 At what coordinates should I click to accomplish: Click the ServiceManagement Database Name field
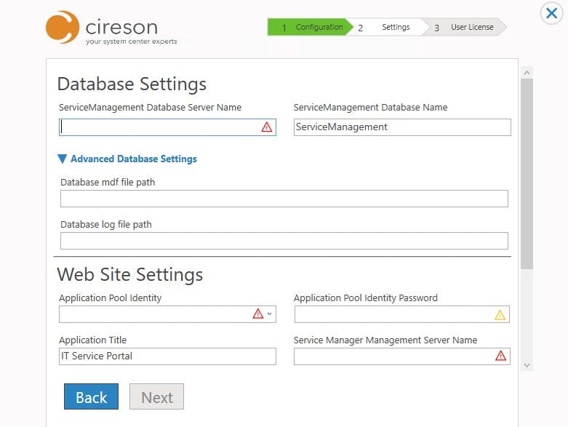click(401, 127)
